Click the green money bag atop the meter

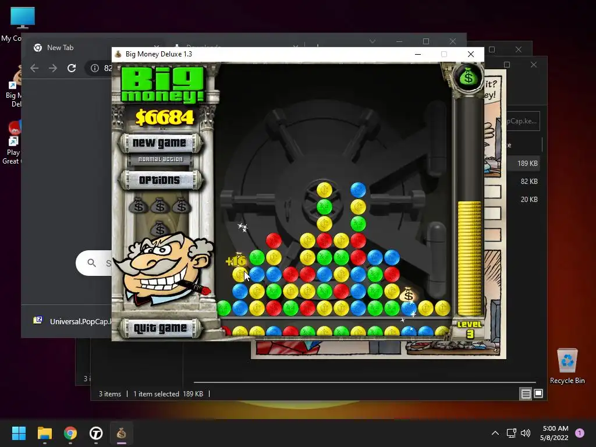click(x=469, y=77)
